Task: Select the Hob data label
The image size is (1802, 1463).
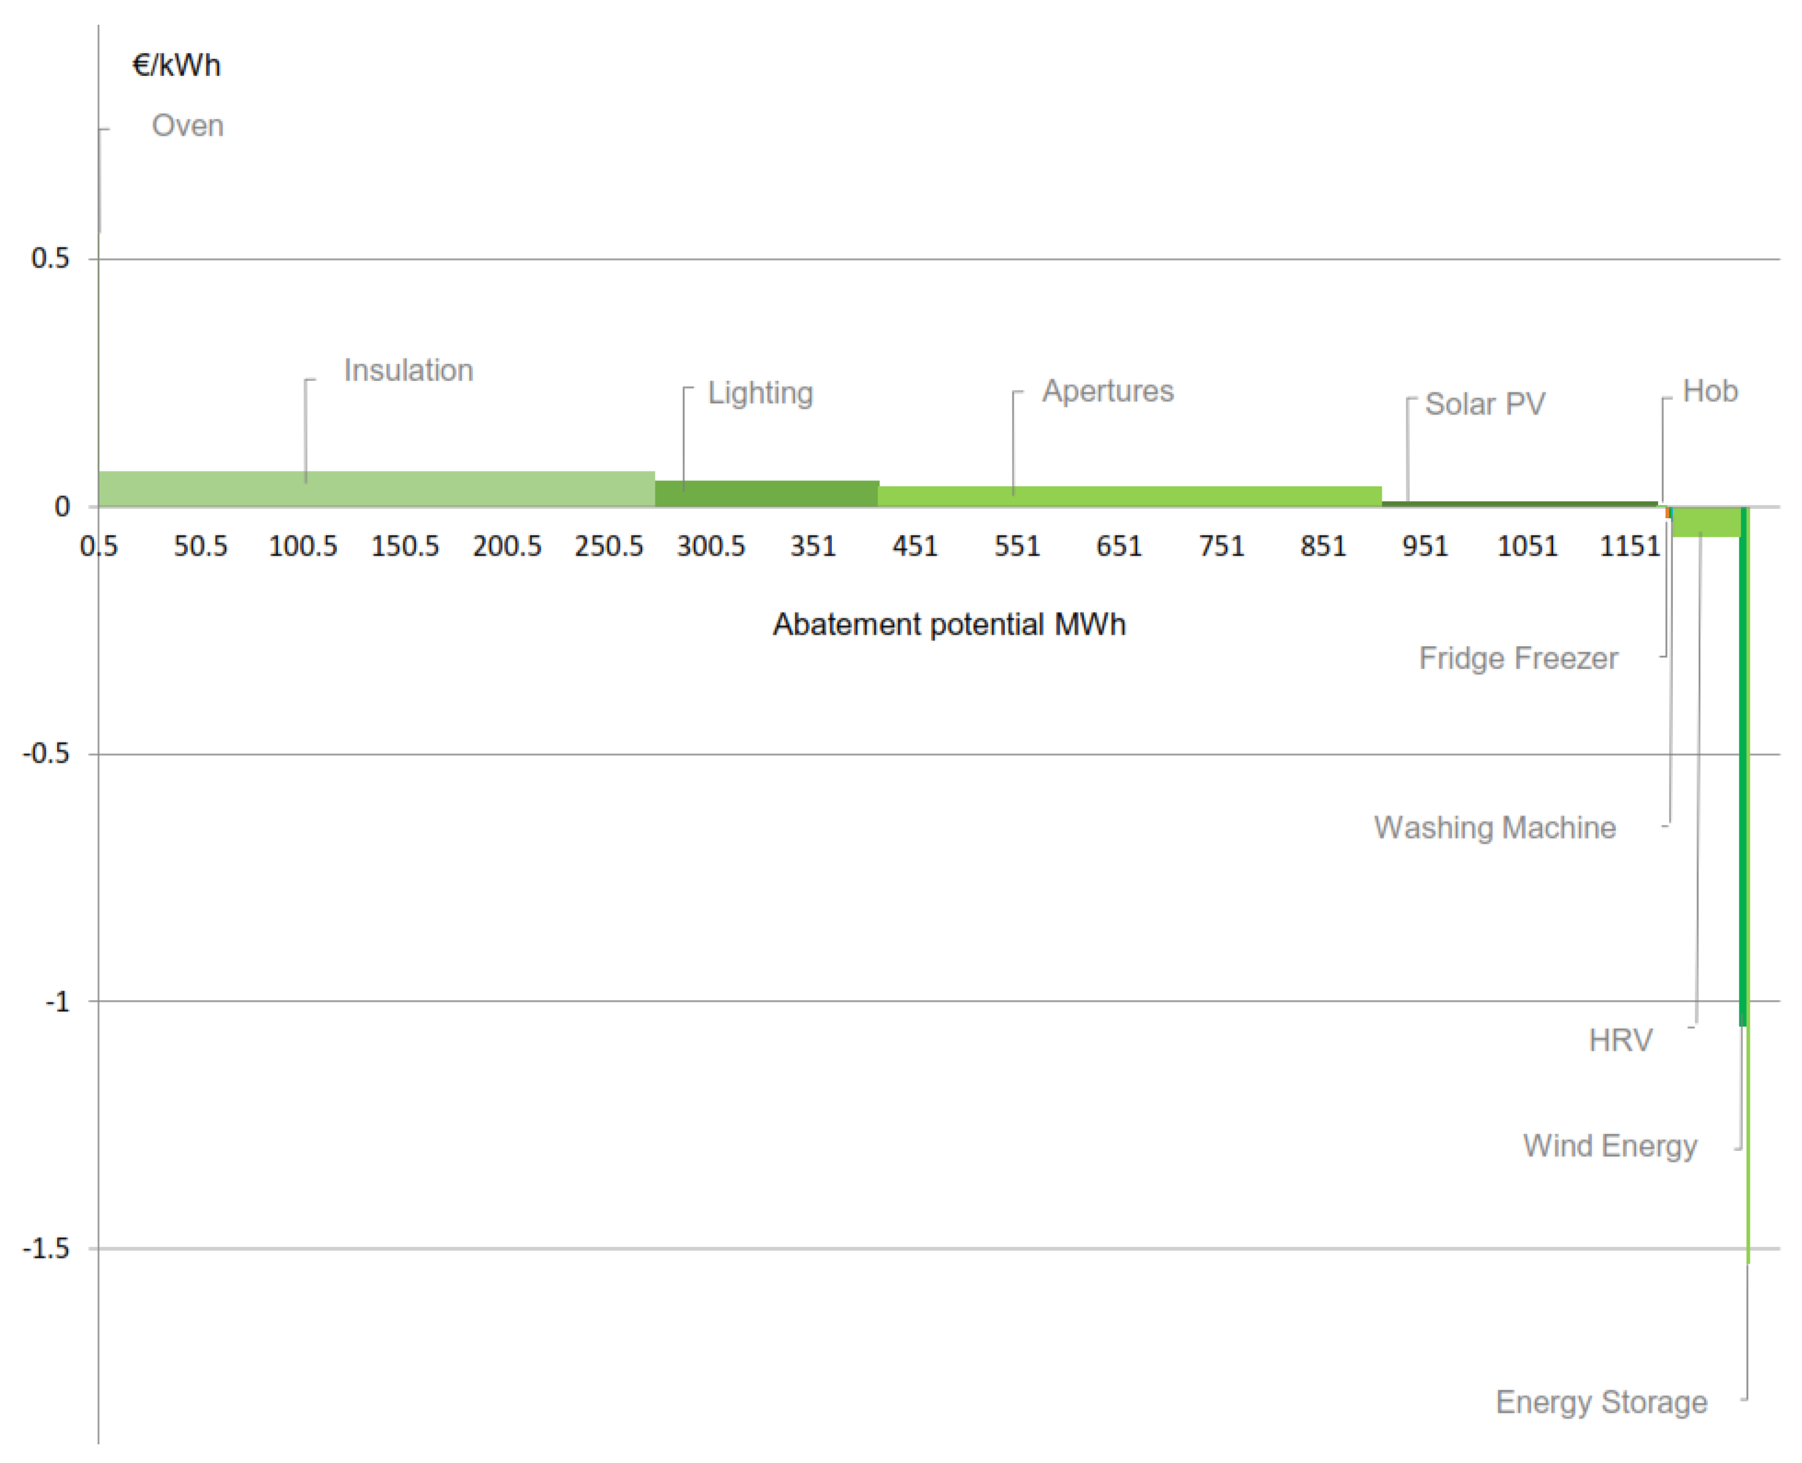Action: [x=1709, y=391]
